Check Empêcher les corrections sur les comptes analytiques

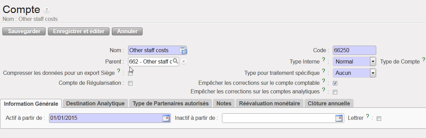tap(335, 92)
